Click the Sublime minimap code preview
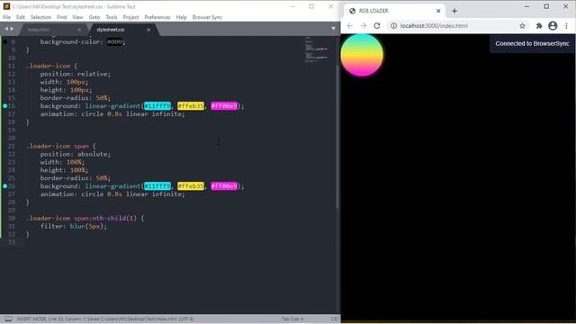The height and width of the screenshot is (324, 576). click(316, 49)
